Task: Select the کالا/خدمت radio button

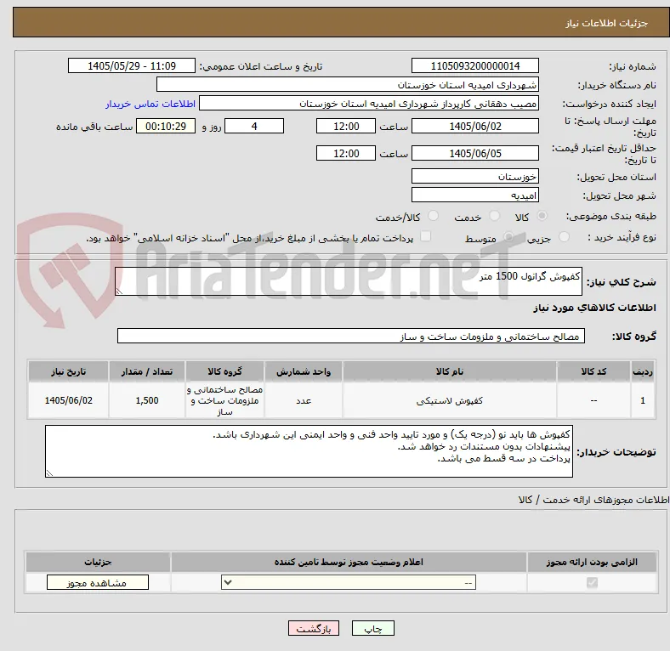Action: (433, 216)
